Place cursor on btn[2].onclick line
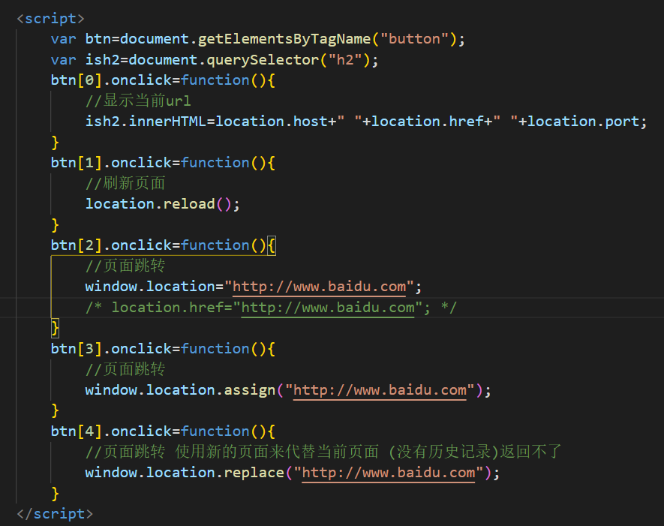 163,245
